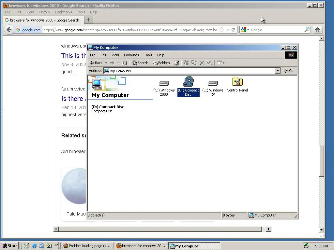Click Move To icon in My Computer toolbar

(186, 63)
